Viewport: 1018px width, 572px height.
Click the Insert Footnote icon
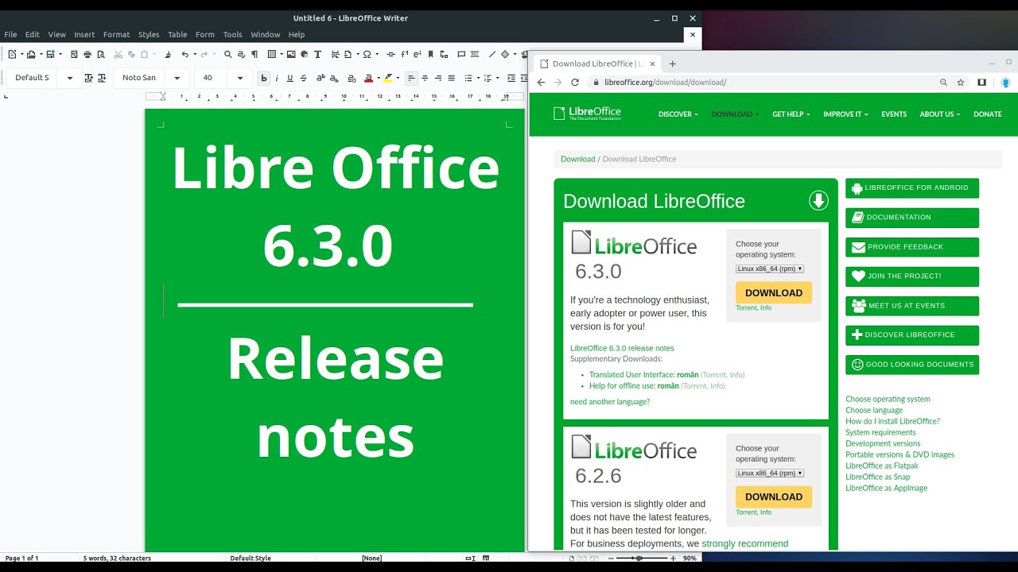tap(404, 55)
